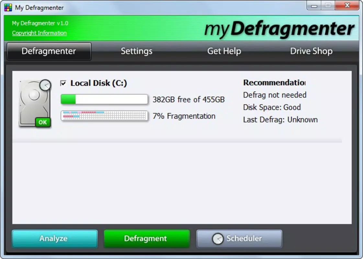Switch to the Defragmenter tab
363x259 pixels.
coord(49,51)
